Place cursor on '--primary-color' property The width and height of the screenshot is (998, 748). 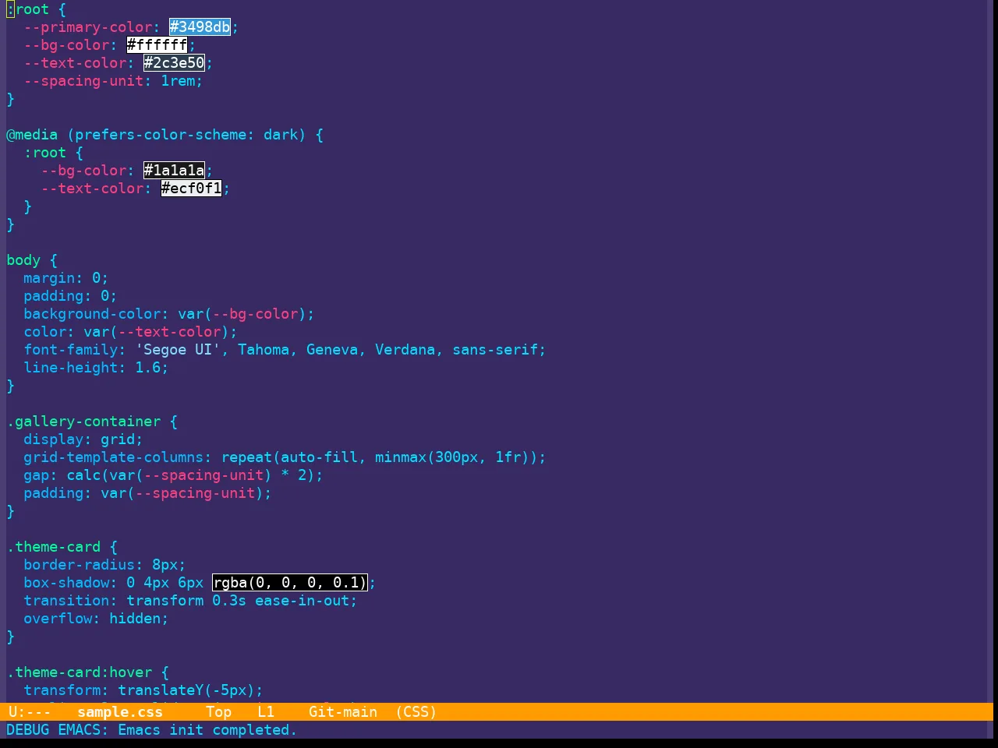[x=88, y=27]
